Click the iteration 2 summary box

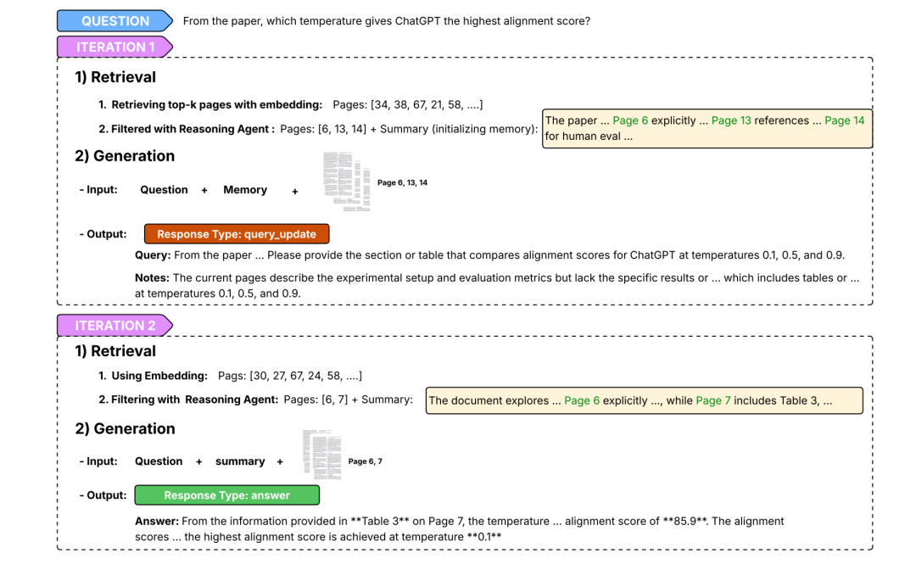point(645,400)
